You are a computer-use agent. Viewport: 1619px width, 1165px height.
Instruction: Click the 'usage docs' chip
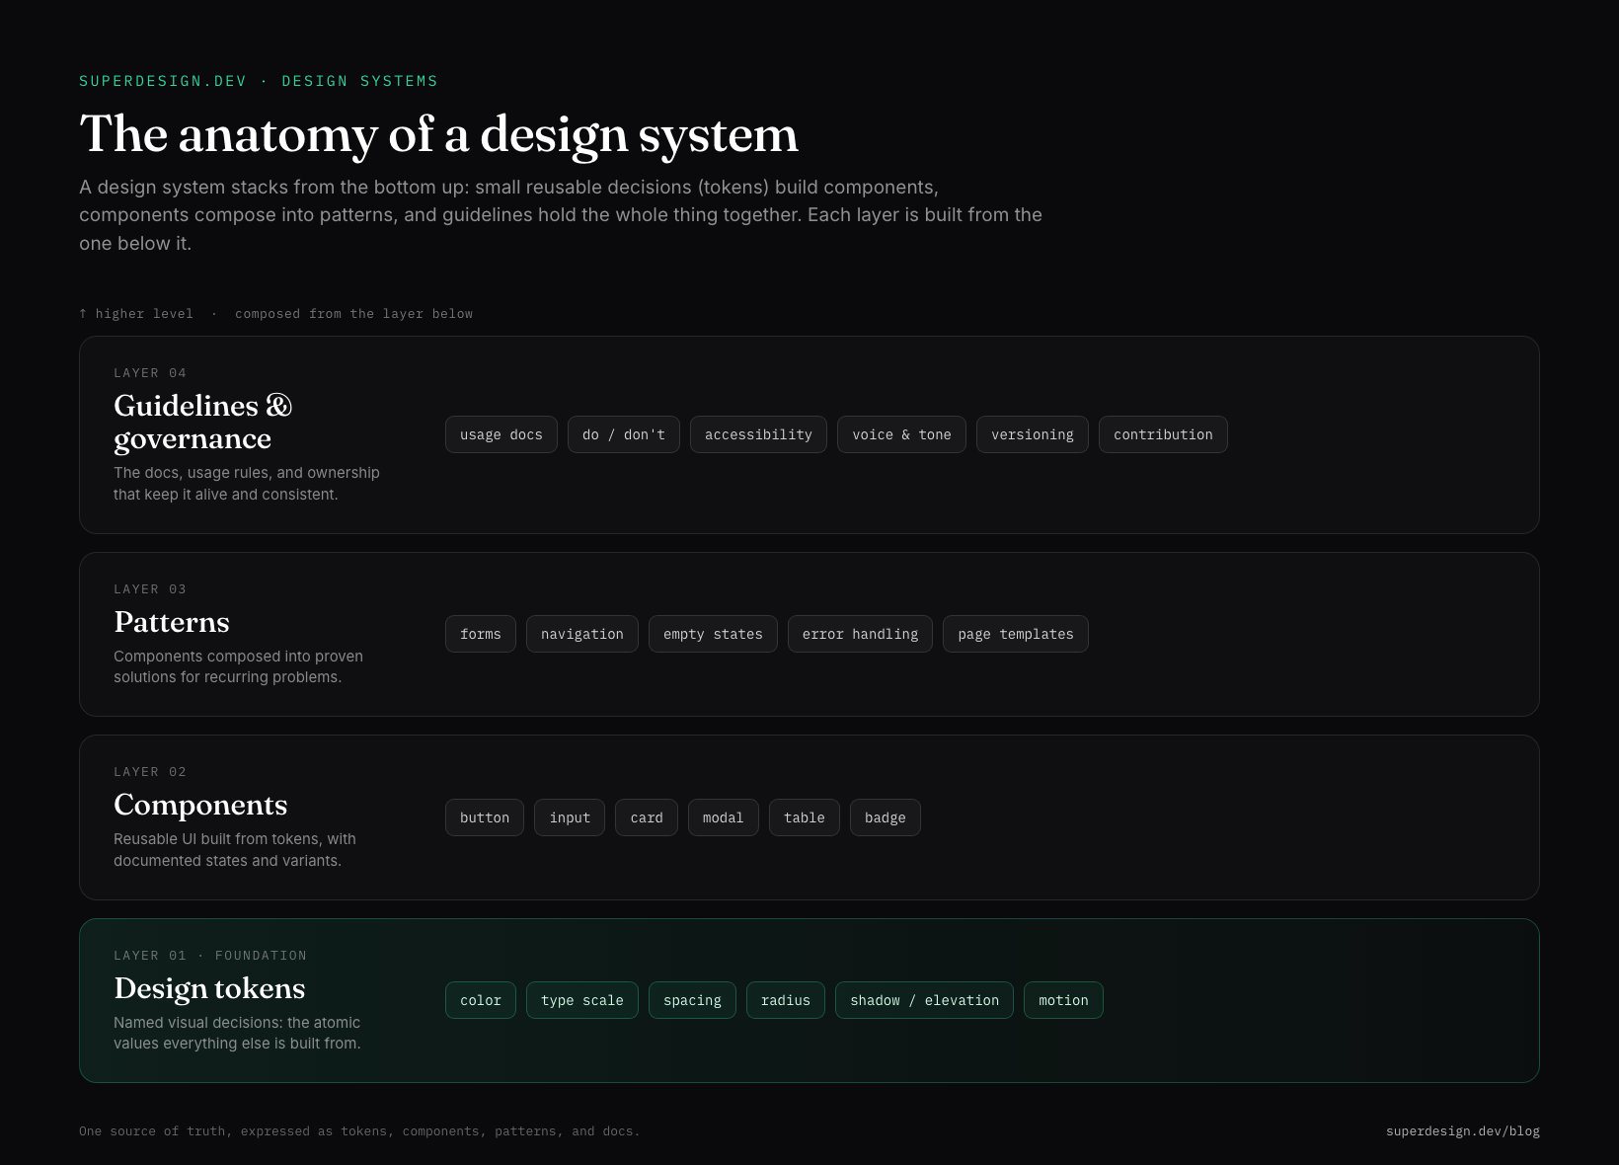click(501, 434)
